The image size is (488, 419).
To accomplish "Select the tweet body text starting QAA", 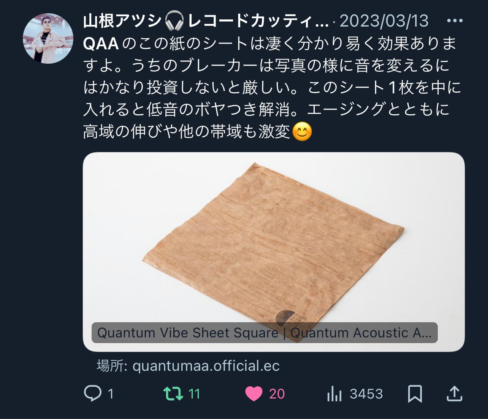I will pos(272,88).
